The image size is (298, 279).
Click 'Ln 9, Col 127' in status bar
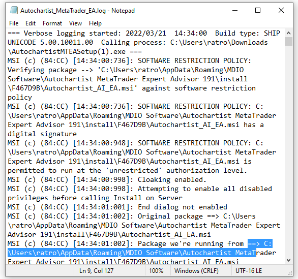click(96, 271)
